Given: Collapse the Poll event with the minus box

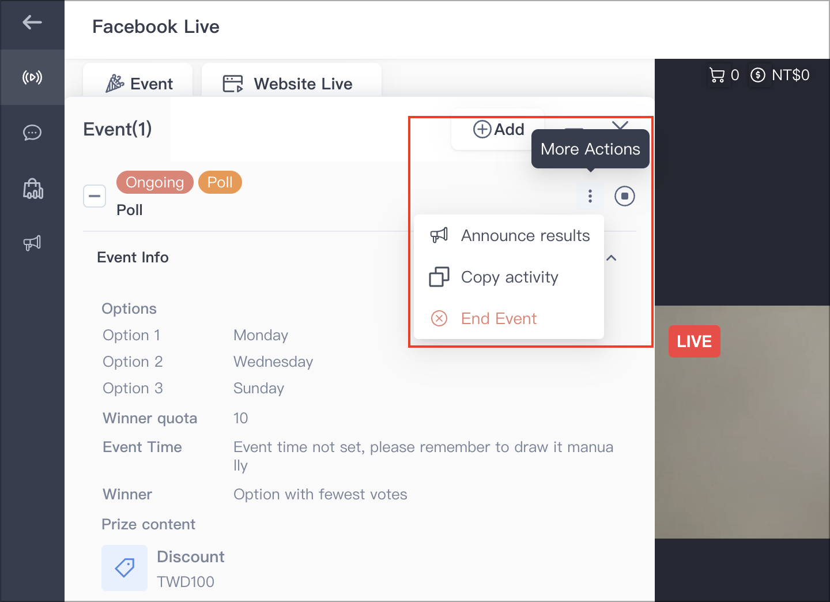Looking at the screenshot, I should (95, 196).
